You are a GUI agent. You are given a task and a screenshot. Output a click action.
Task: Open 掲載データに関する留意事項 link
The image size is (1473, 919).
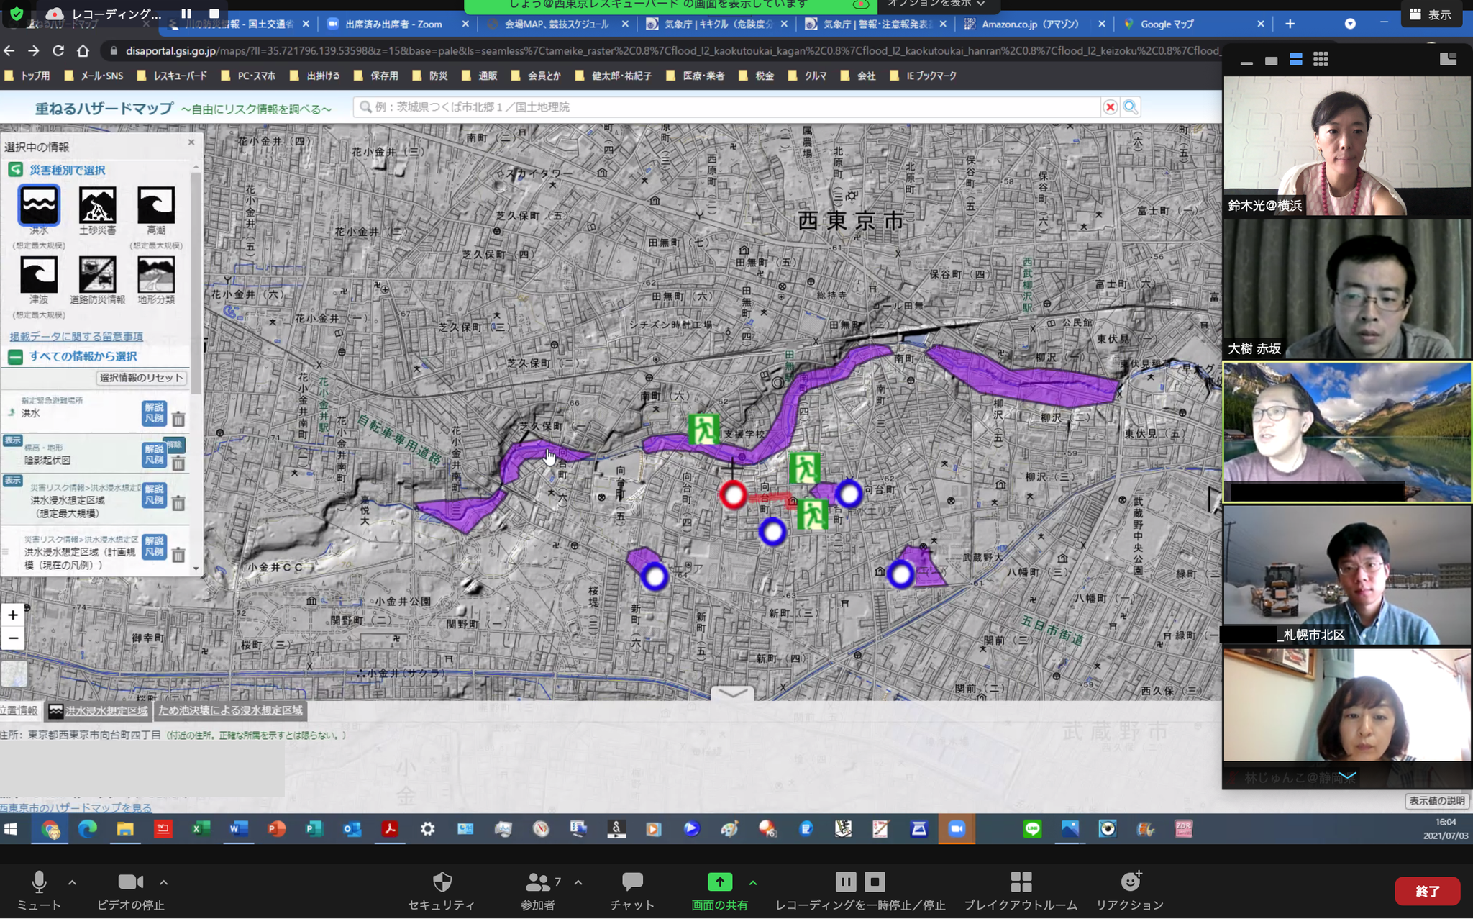click(76, 336)
